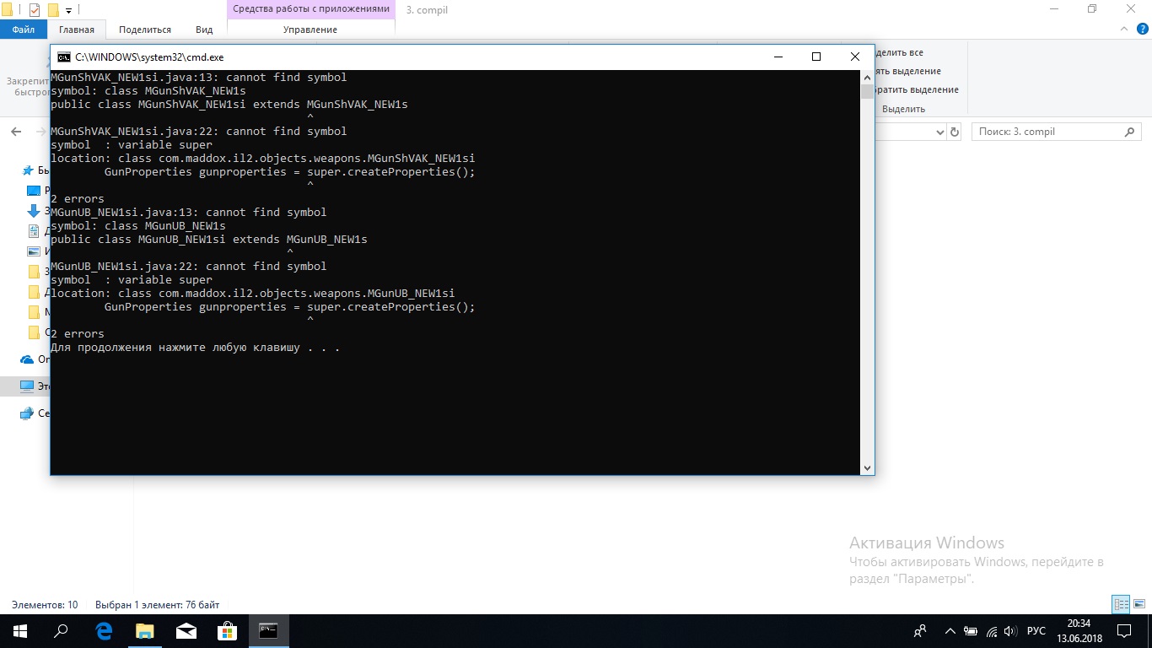Show hidden system tray icons

[x=950, y=631]
